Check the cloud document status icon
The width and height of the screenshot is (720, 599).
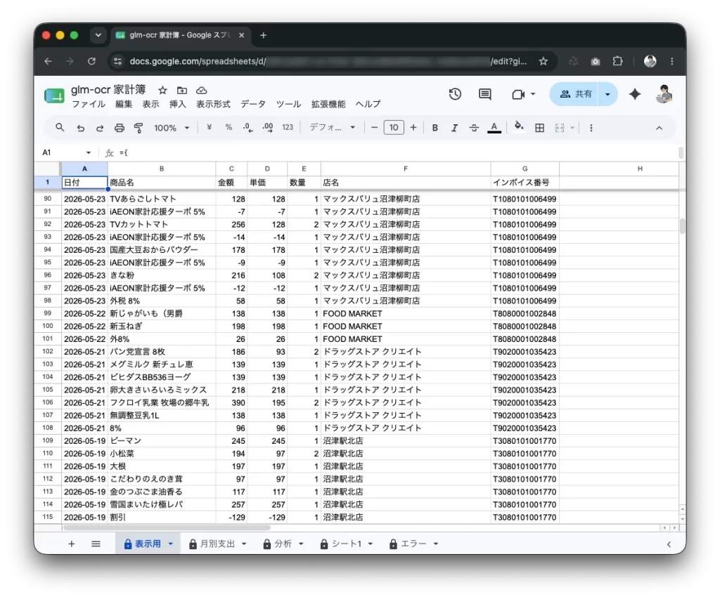pyautogui.click(x=201, y=91)
